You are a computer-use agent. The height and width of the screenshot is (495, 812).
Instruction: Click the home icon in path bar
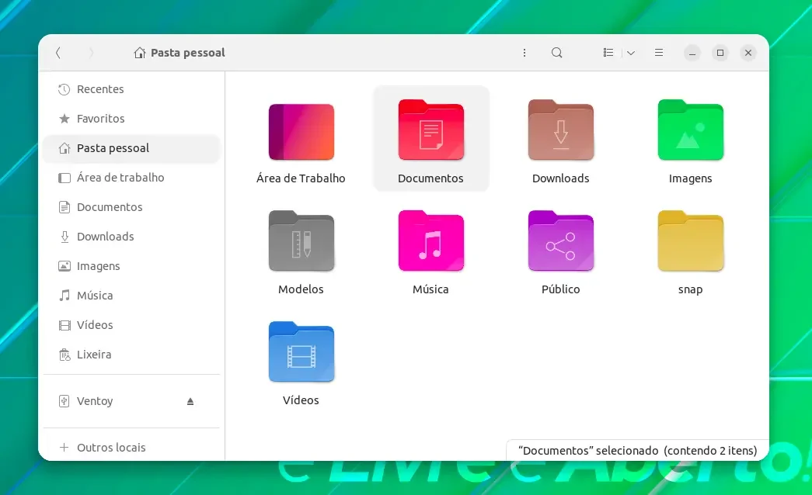[139, 53]
